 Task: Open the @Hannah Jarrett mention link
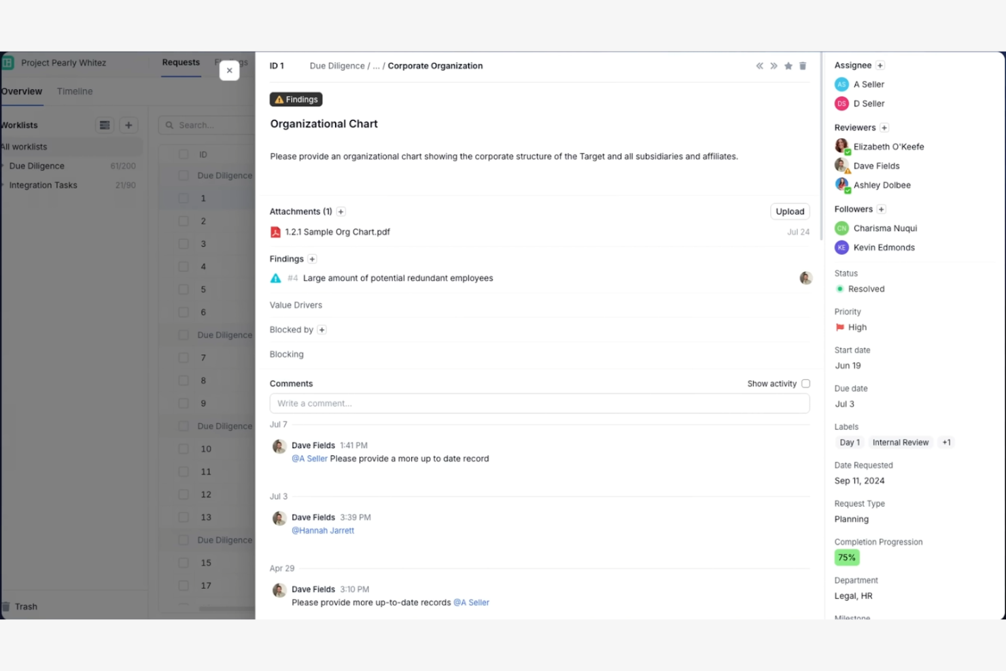tap(323, 530)
